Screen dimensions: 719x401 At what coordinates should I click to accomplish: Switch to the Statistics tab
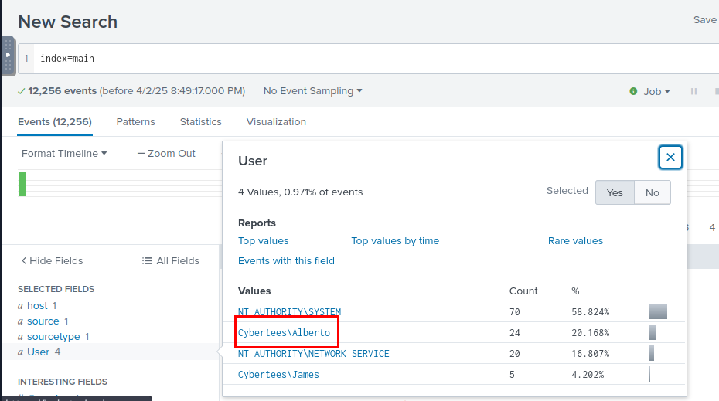[200, 122]
